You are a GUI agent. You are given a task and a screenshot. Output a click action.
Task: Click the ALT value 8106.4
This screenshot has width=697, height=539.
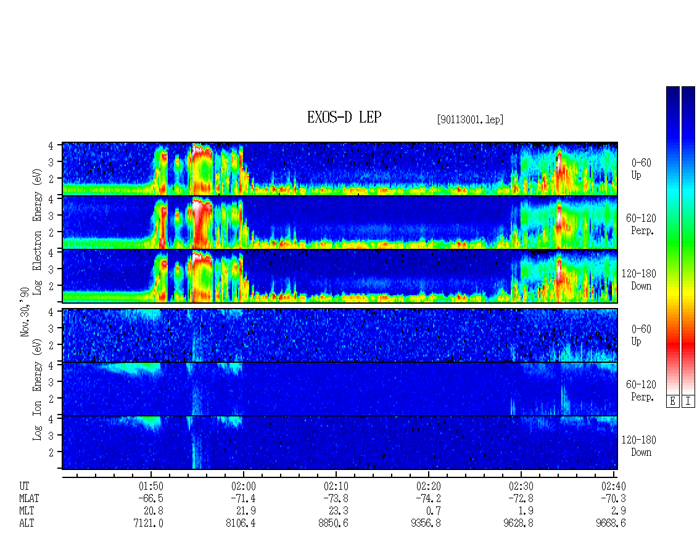point(241,524)
